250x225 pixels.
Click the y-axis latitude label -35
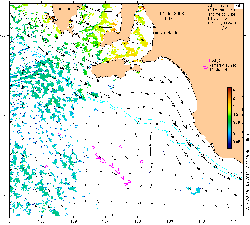click(3, 35)
